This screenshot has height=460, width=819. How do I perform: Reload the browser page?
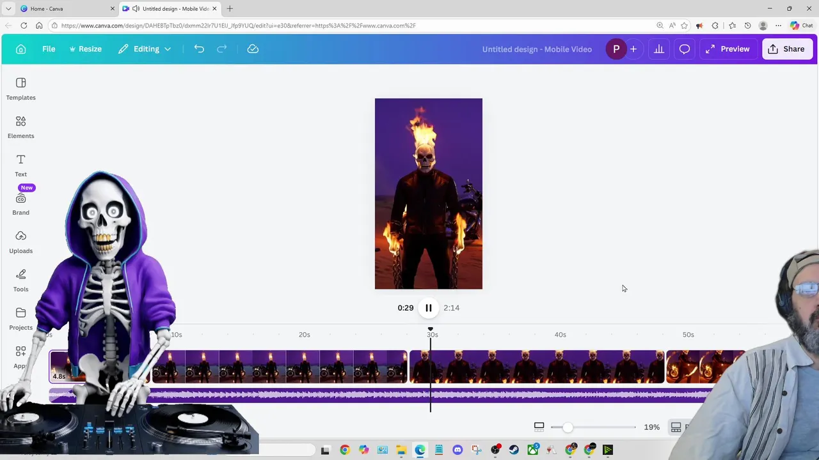point(24,26)
